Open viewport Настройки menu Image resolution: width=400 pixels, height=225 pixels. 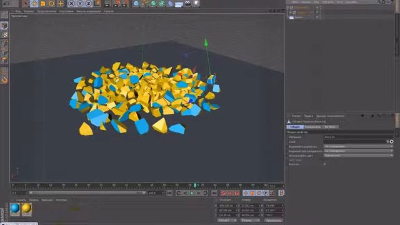pyautogui.click(x=66, y=11)
